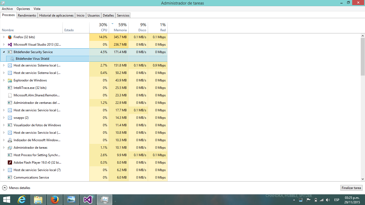
Task: Open the network signal icon in the tray
Action: click(x=321, y=200)
